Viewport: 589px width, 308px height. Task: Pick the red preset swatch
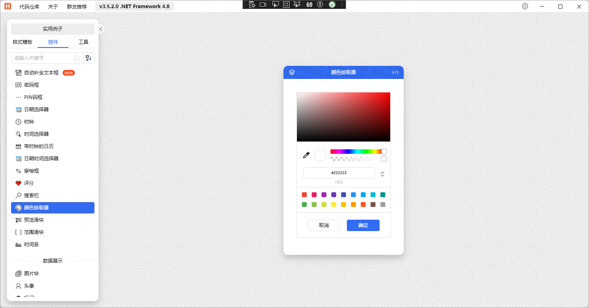(304, 195)
